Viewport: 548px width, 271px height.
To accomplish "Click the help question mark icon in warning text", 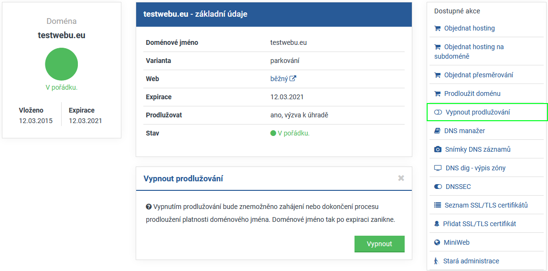I will pos(149,207).
